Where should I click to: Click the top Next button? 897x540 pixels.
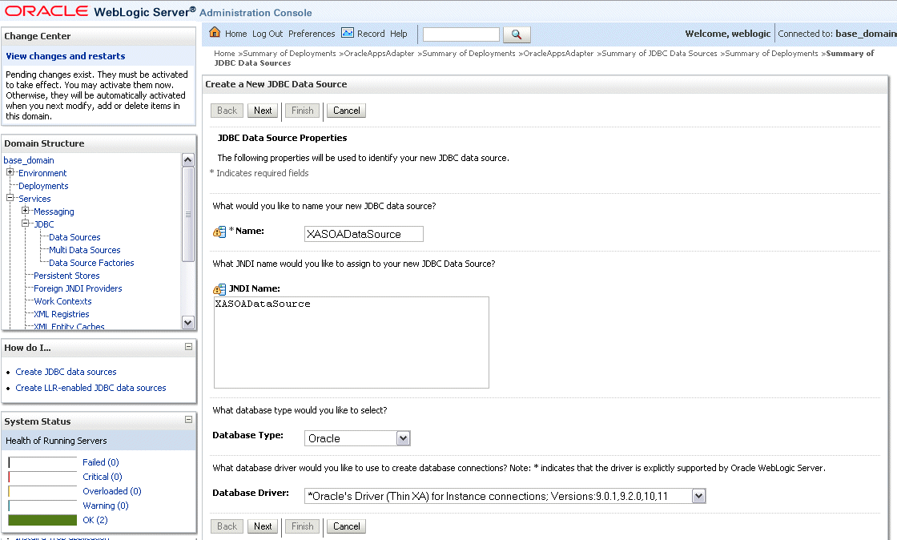point(263,111)
